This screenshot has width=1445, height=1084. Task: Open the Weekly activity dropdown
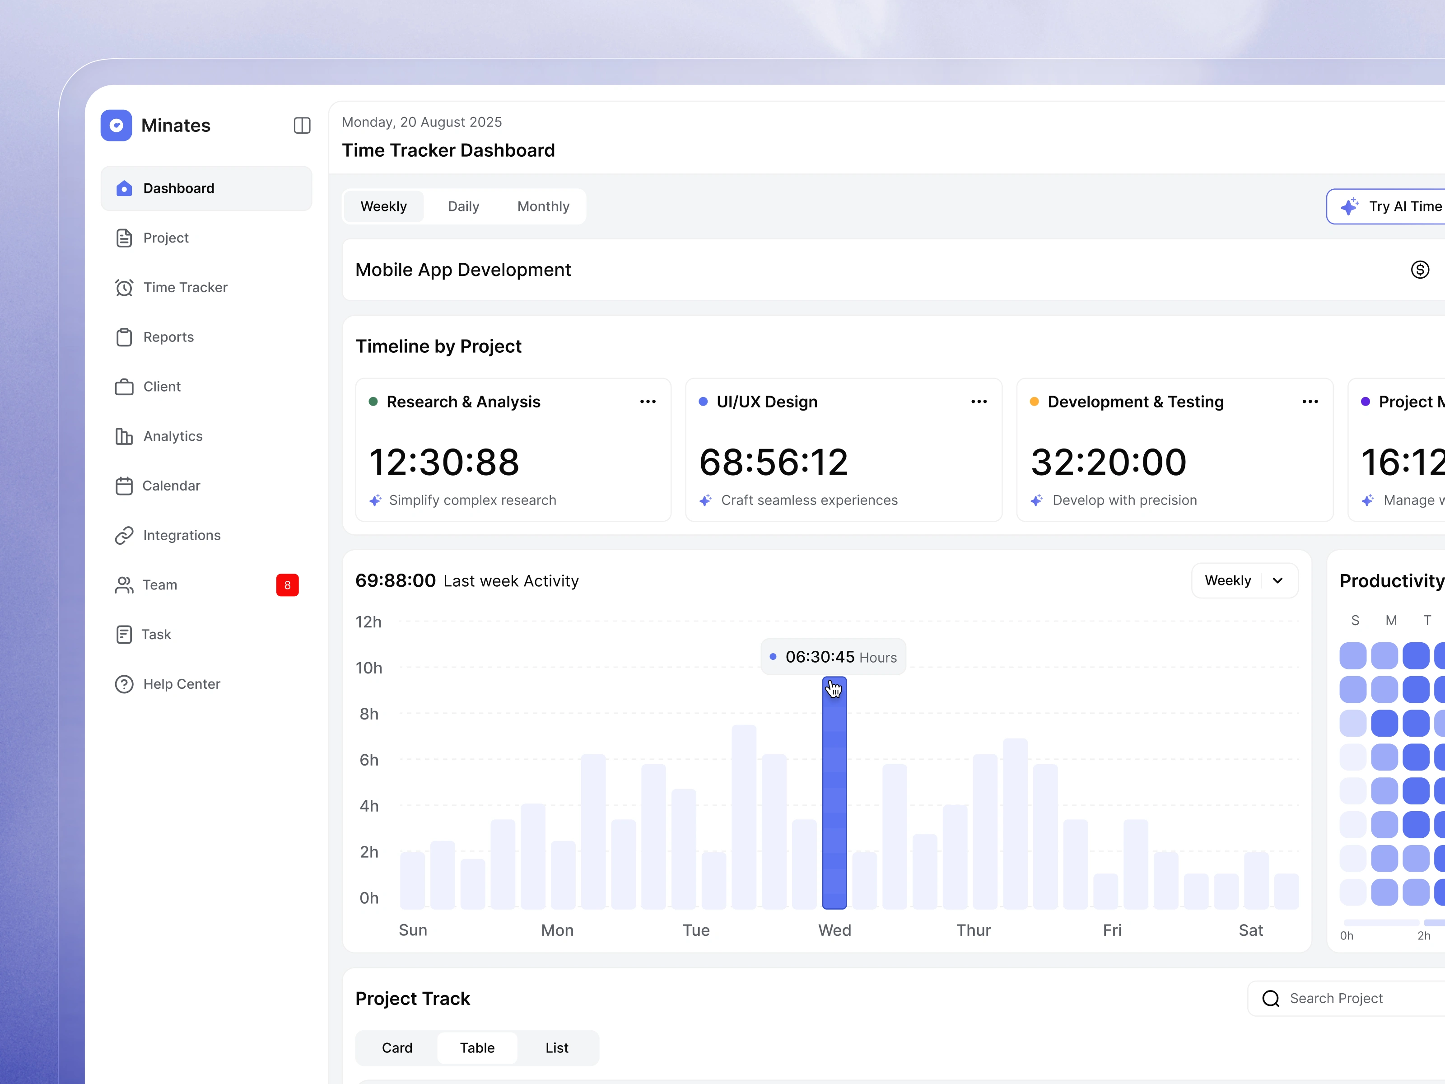pos(1244,580)
